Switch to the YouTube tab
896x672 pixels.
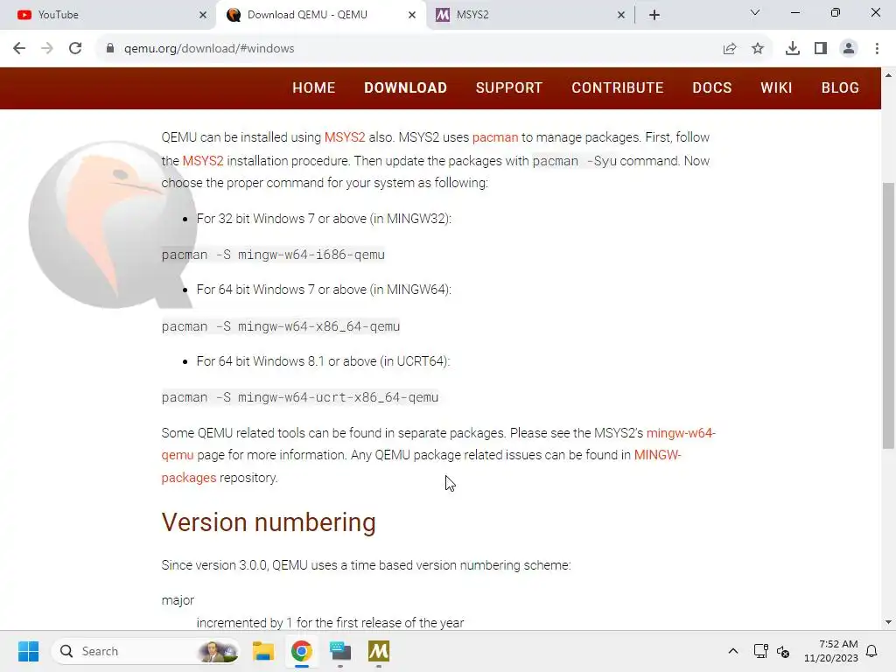point(108,15)
